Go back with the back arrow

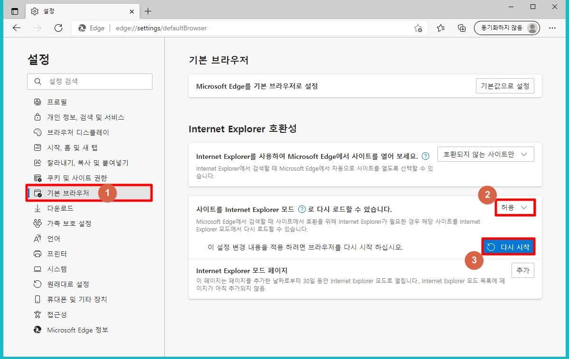pyautogui.click(x=17, y=28)
